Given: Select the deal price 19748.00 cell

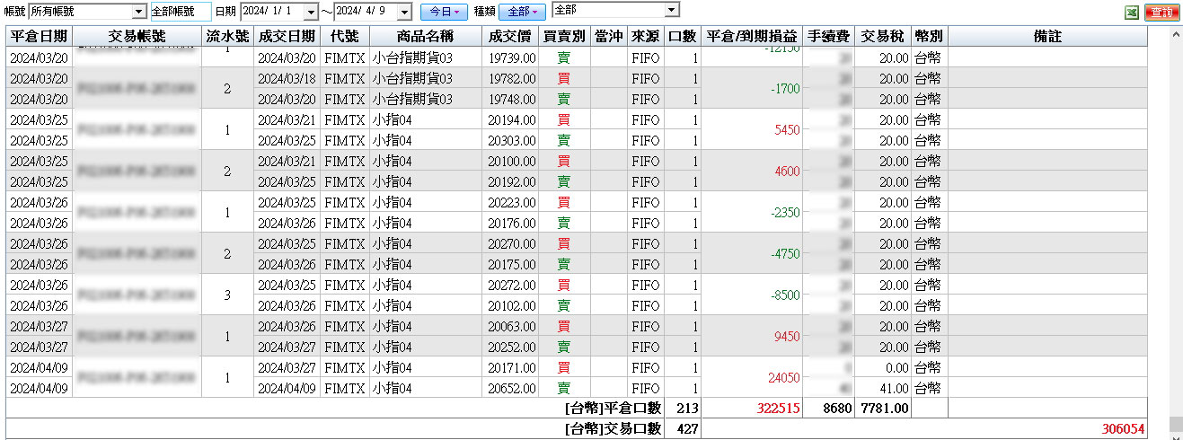Looking at the screenshot, I should tap(512, 99).
